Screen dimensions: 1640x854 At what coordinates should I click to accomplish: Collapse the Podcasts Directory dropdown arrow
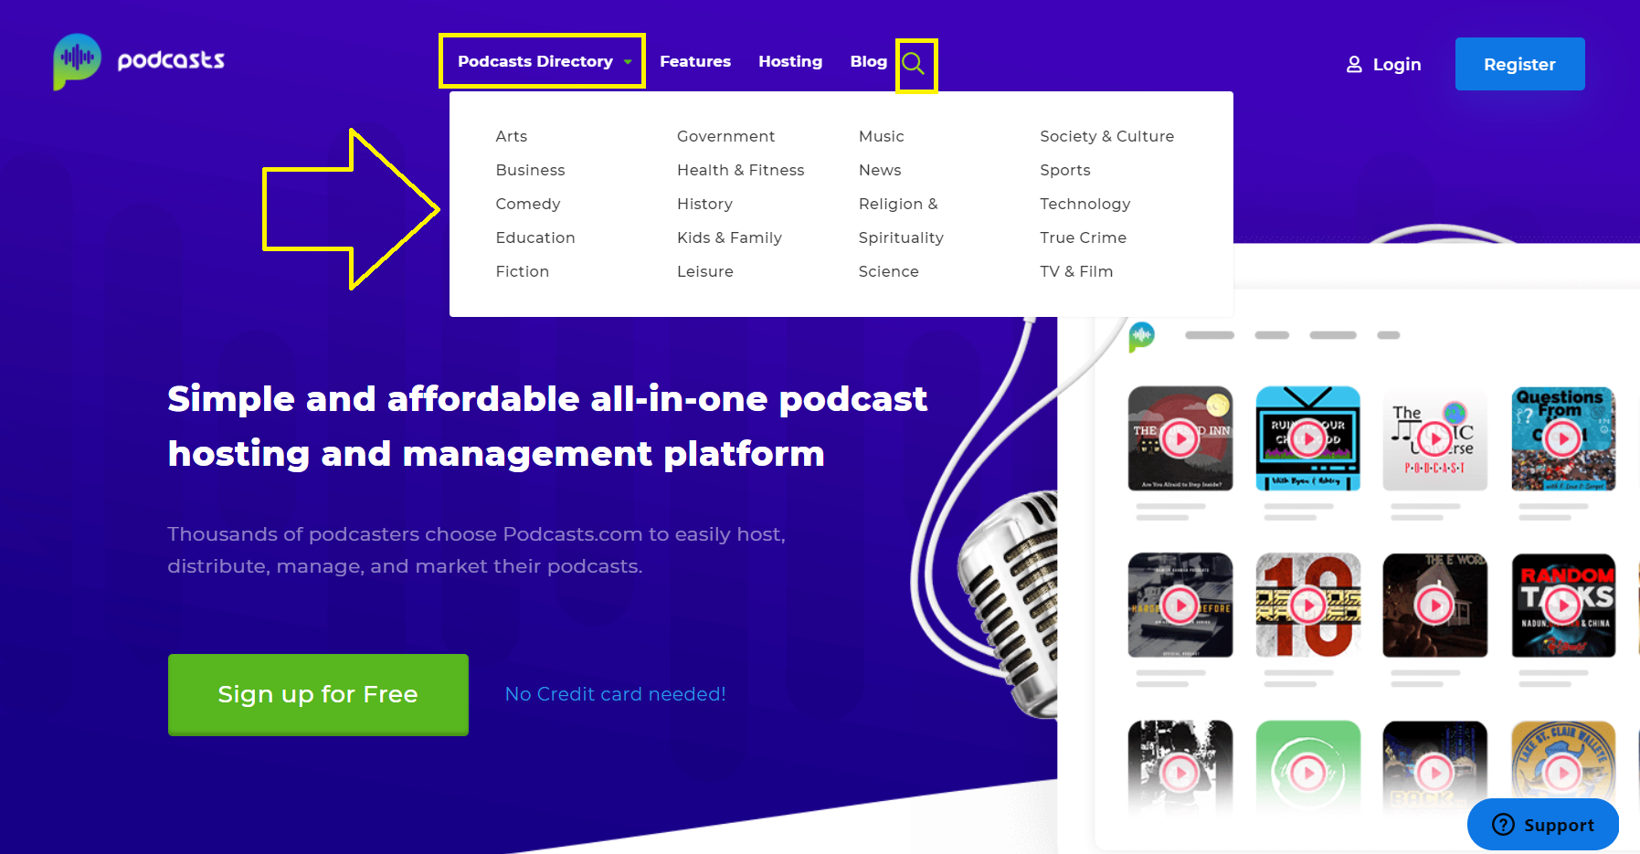click(628, 62)
